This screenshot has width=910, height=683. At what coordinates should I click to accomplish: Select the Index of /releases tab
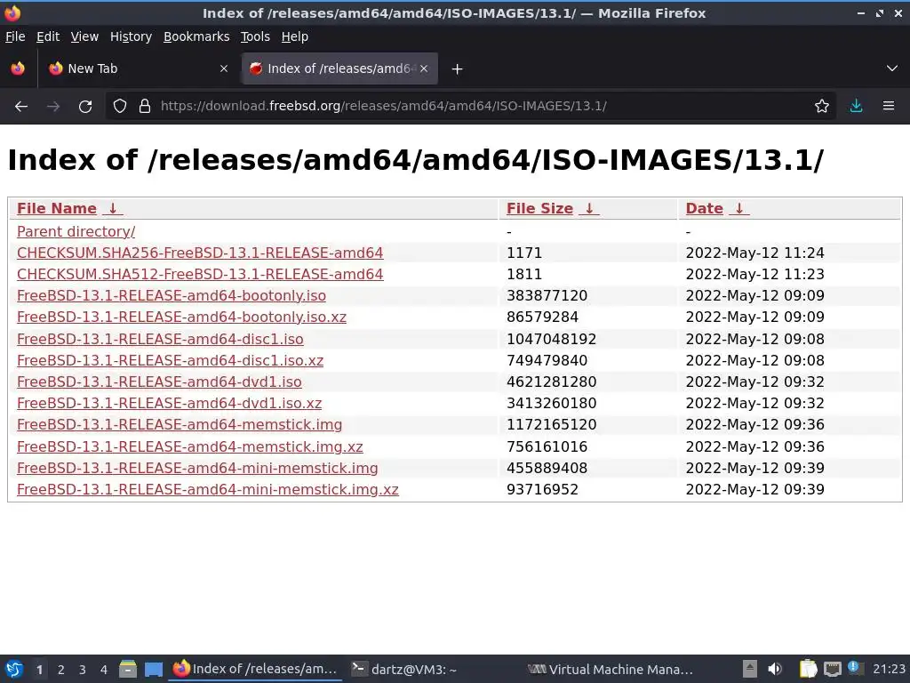(x=340, y=68)
